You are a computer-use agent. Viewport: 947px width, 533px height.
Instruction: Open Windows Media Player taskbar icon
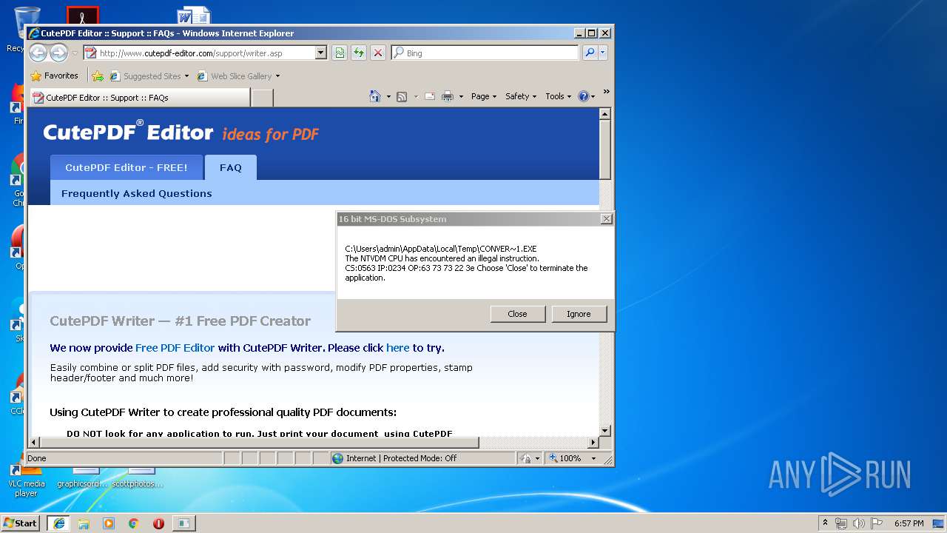[109, 523]
